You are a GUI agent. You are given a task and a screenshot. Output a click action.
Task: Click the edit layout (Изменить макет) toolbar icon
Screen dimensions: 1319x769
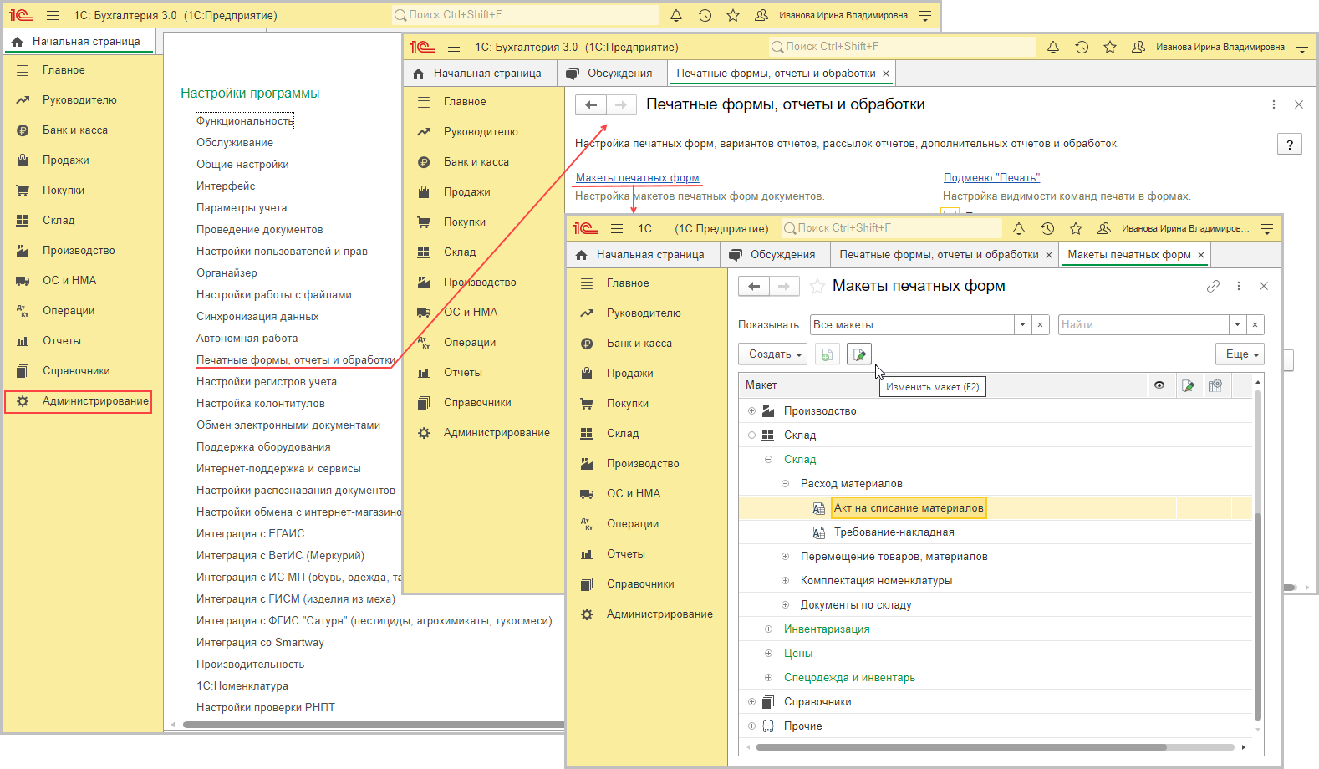click(859, 354)
